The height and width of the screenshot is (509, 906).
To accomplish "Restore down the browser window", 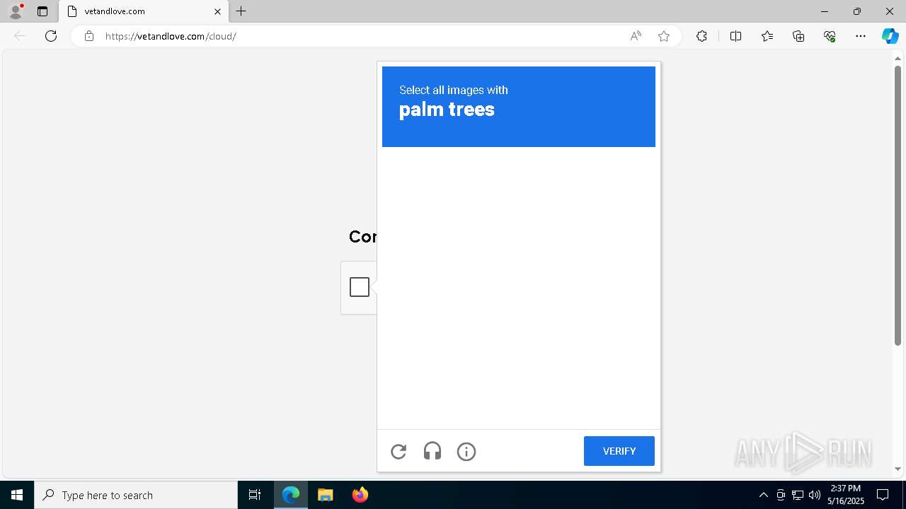I will pos(857,11).
